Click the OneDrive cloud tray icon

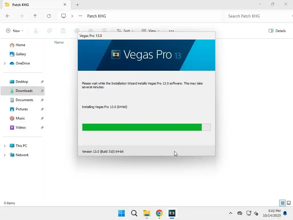(x=240, y=213)
